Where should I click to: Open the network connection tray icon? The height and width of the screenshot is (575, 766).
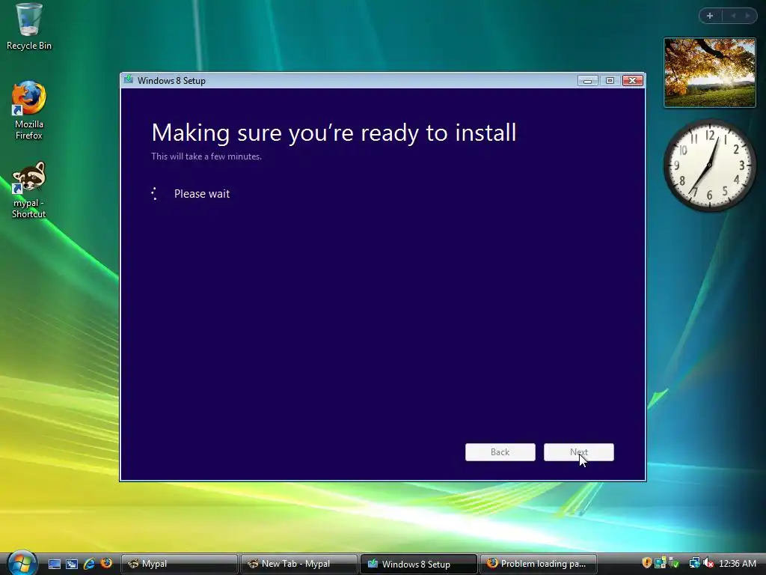coord(695,563)
